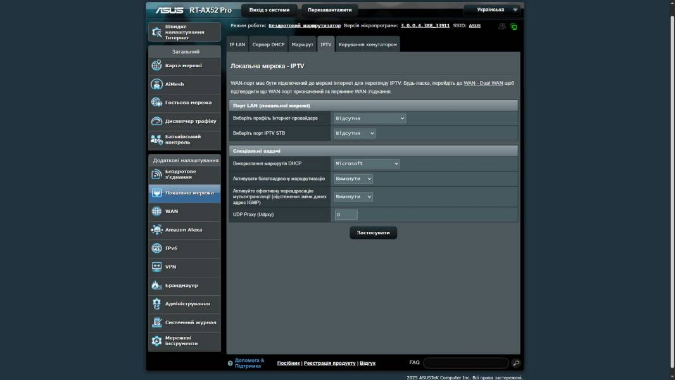This screenshot has width=675, height=380.
Task: Switch to the Сервер DHCP tab
Action: [x=268, y=44]
